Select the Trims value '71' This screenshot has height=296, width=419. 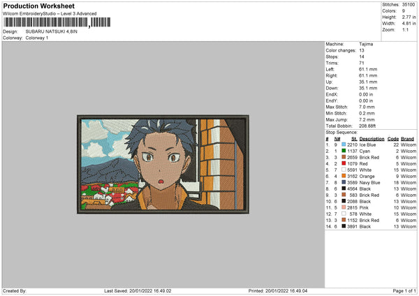(362, 63)
